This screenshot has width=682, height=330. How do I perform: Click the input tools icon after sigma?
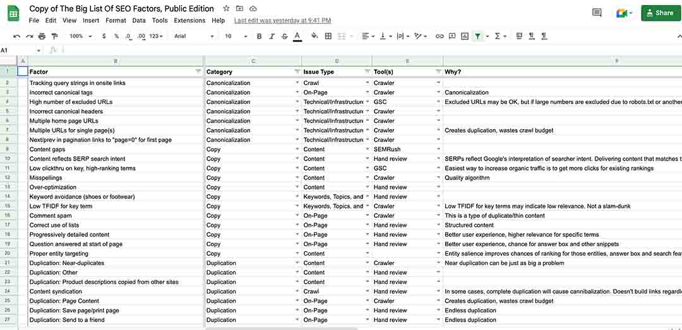point(518,37)
